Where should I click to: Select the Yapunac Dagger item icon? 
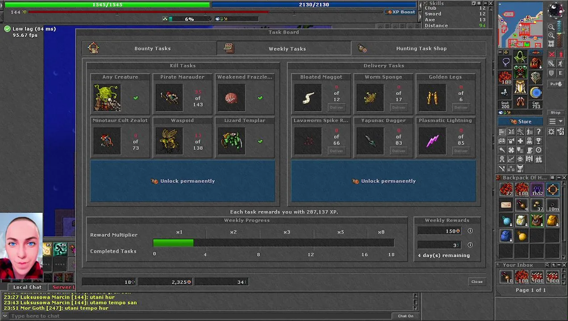pyautogui.click(x=370, y=141)
